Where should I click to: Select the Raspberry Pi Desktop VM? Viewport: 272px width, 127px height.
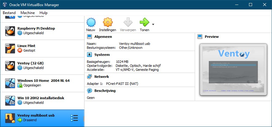(x=42, y=31)
